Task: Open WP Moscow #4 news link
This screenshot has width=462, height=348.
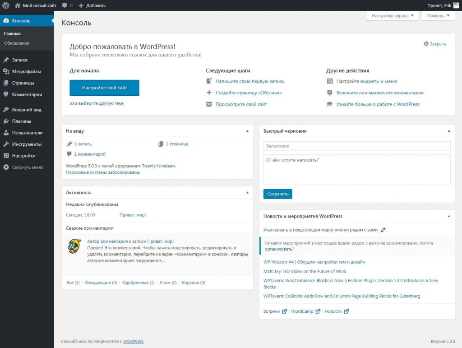Action: (314, 262)
